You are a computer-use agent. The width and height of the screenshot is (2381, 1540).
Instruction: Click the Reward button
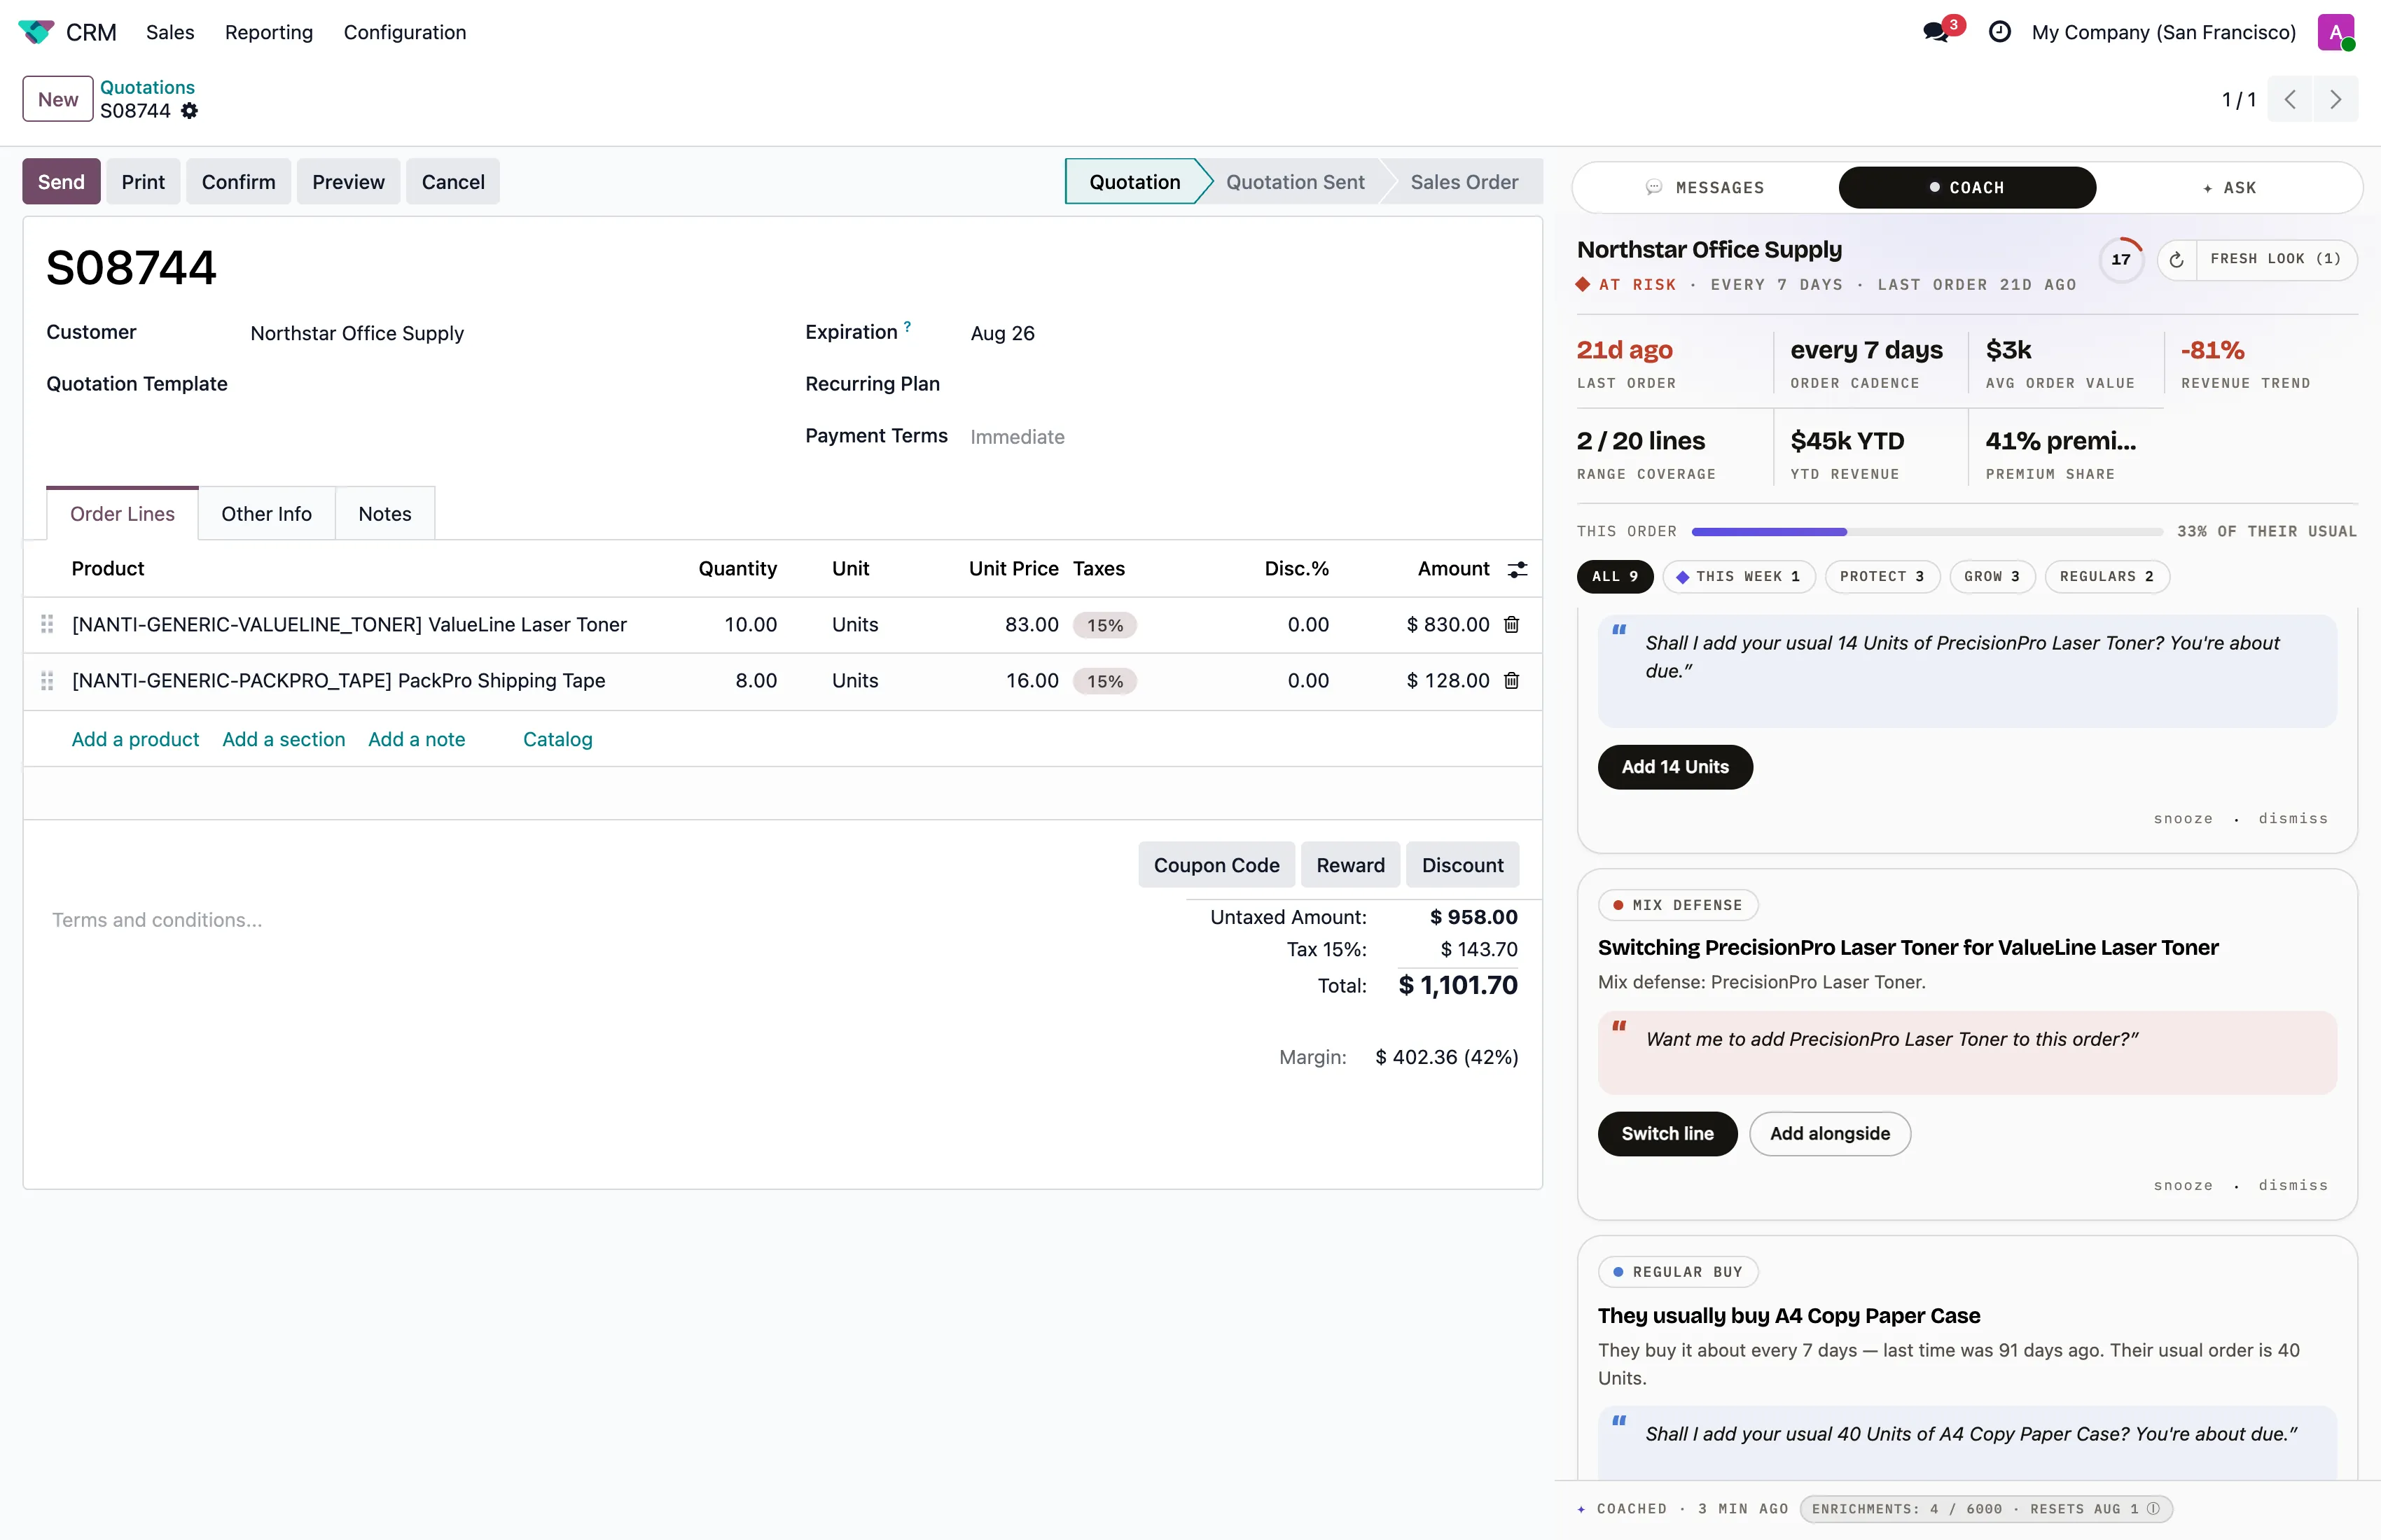pyautogui.click(x=1351, y=865)
